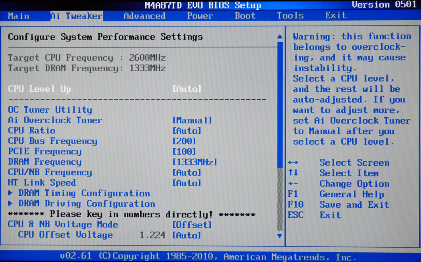
Task: Switch to the Advanced tab
Action: tap(144, 16)
